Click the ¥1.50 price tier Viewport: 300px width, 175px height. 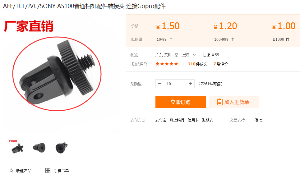click(168, 26)
